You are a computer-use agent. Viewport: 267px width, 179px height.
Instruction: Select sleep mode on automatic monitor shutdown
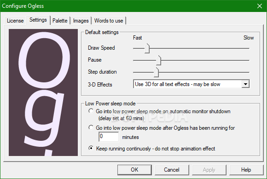pyautogui.click(x=91, y=111)
